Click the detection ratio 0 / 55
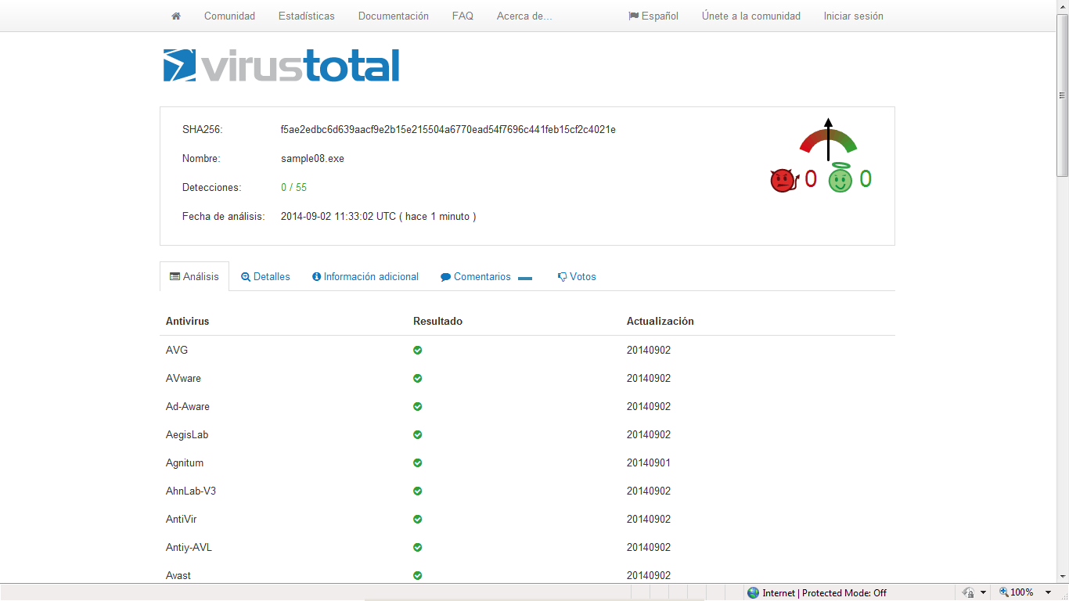The height and width of the screenshot is (601, 1069). [x=293, y=187]
